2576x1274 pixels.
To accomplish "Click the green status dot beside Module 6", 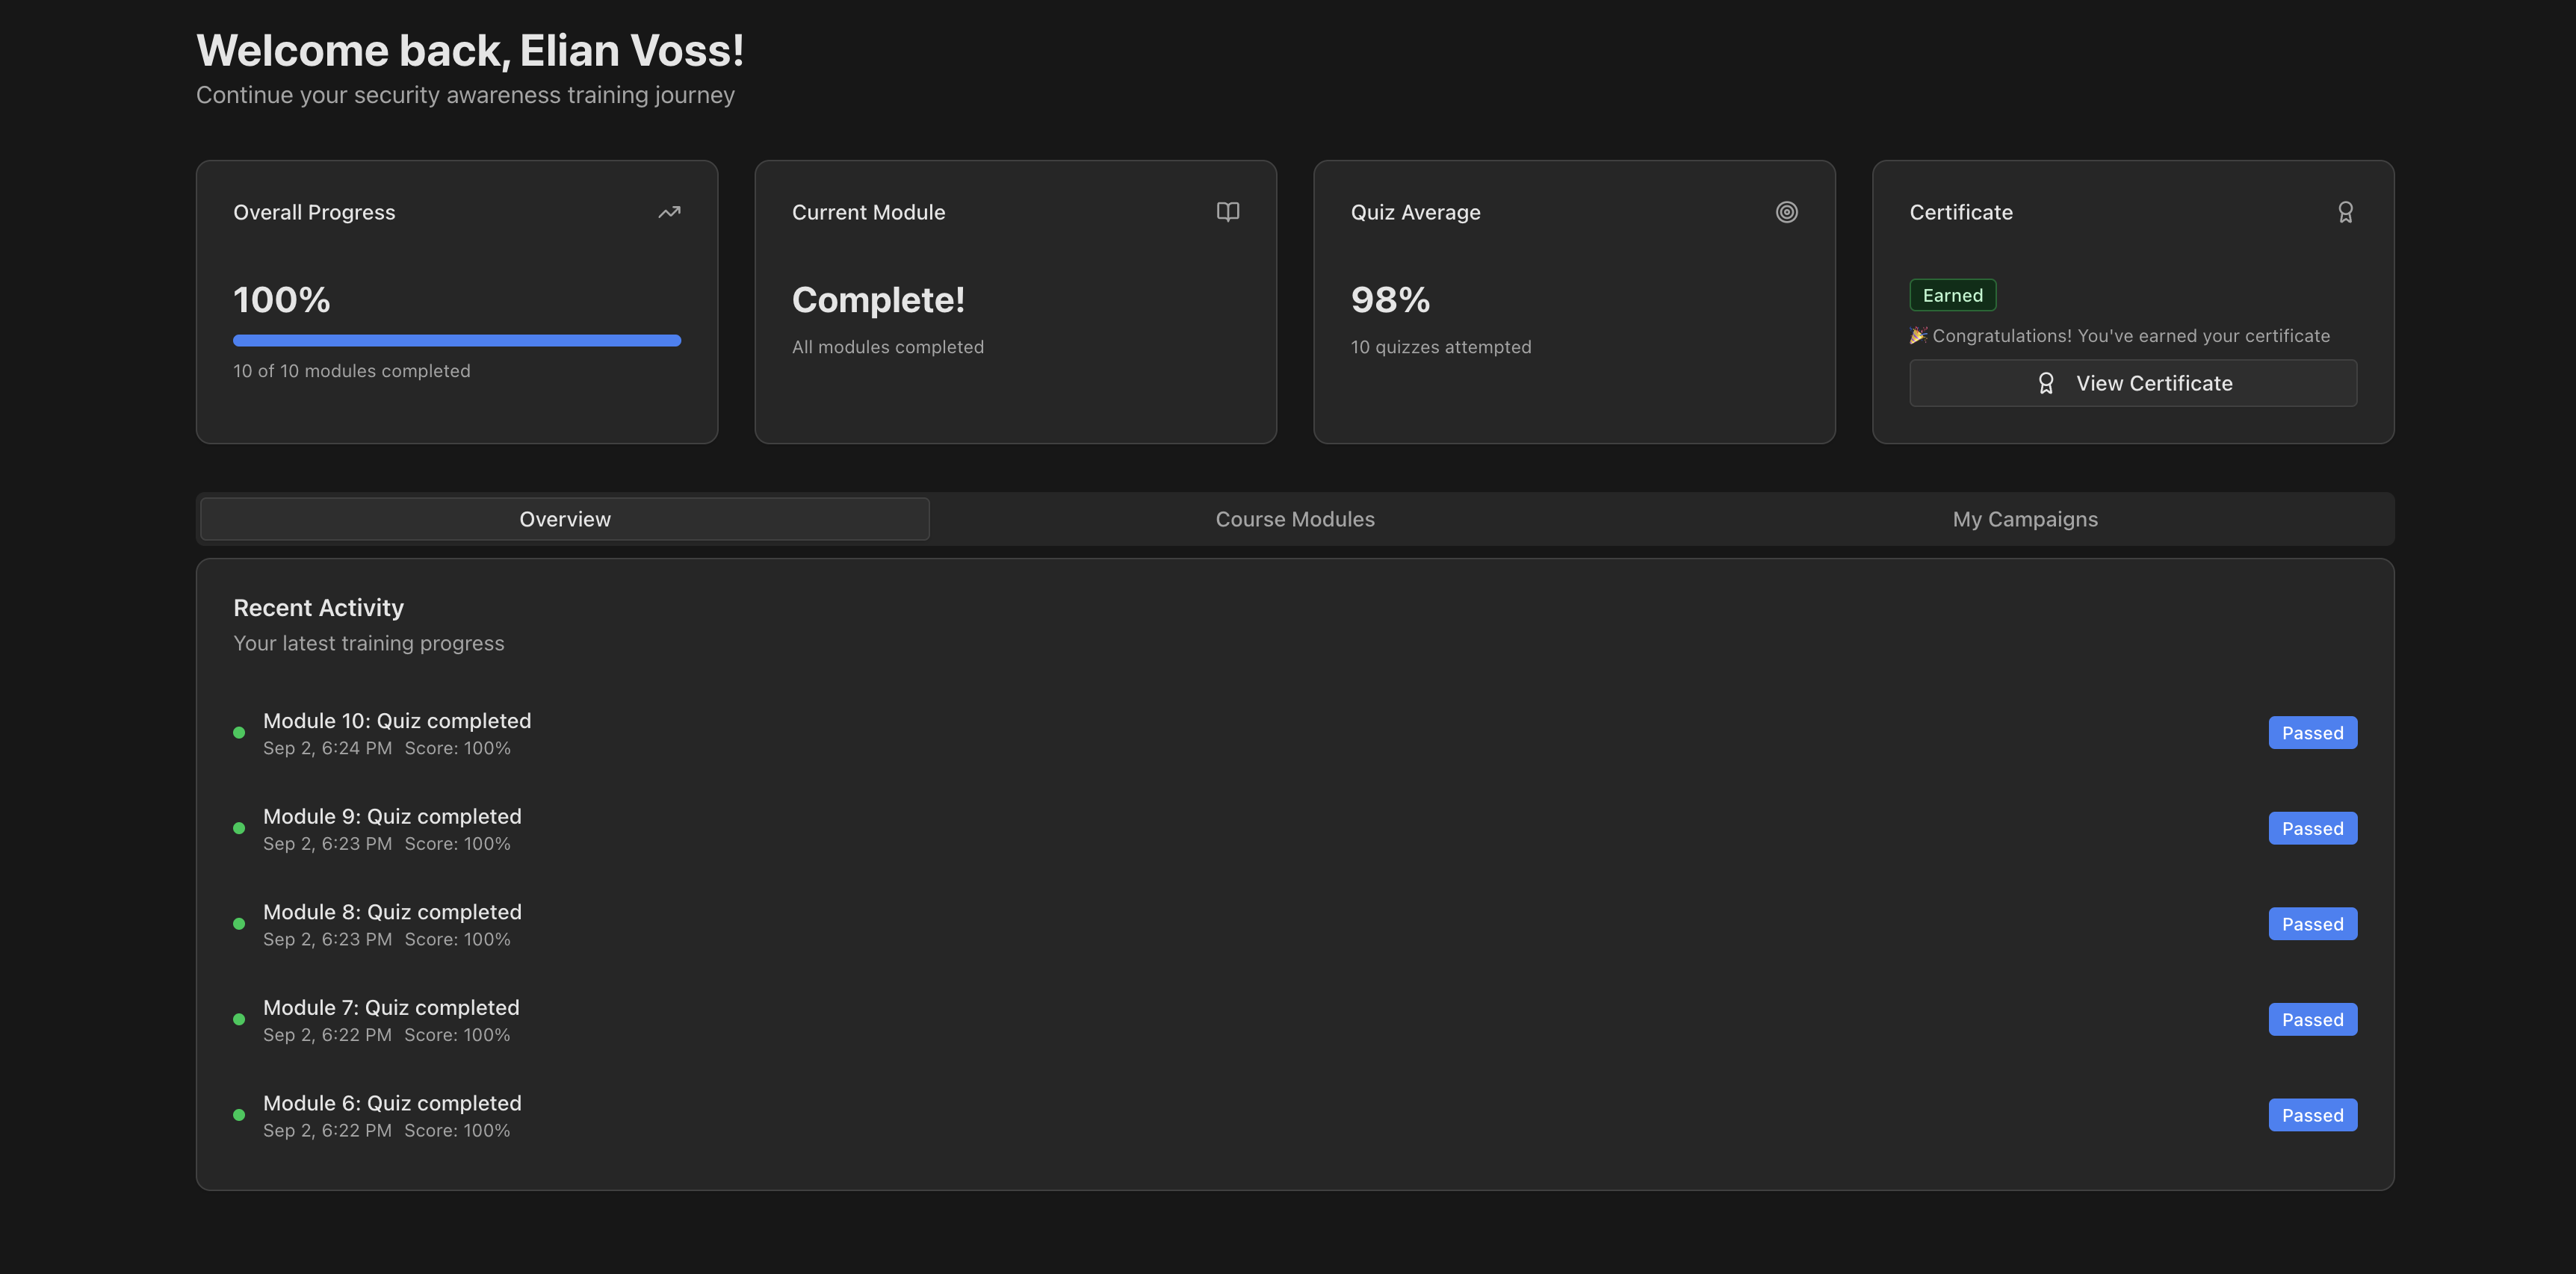I will point(239,1115).
